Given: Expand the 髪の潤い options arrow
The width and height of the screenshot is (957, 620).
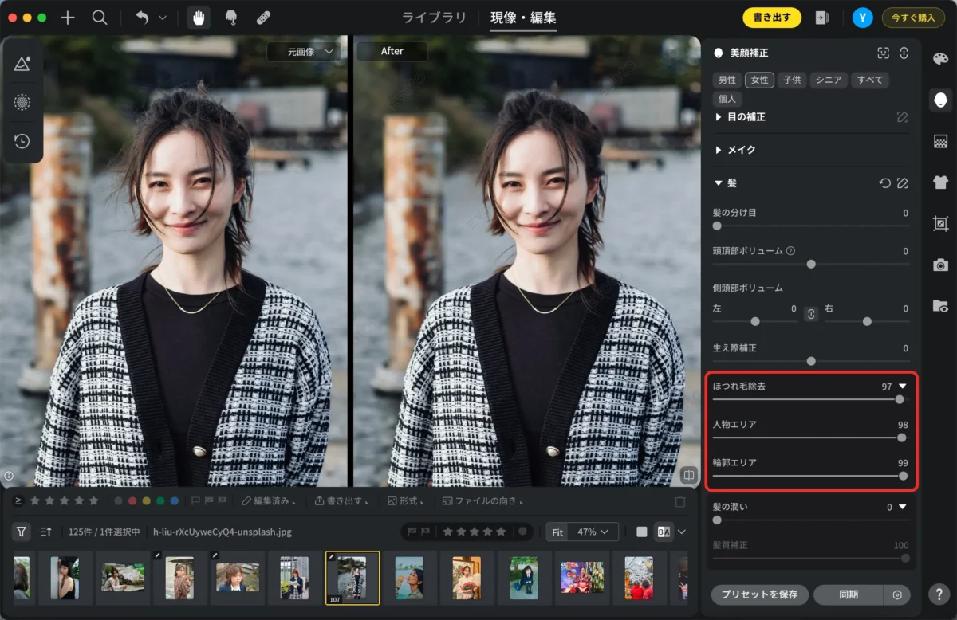Looking at the screenshot, I should [903, 507].
